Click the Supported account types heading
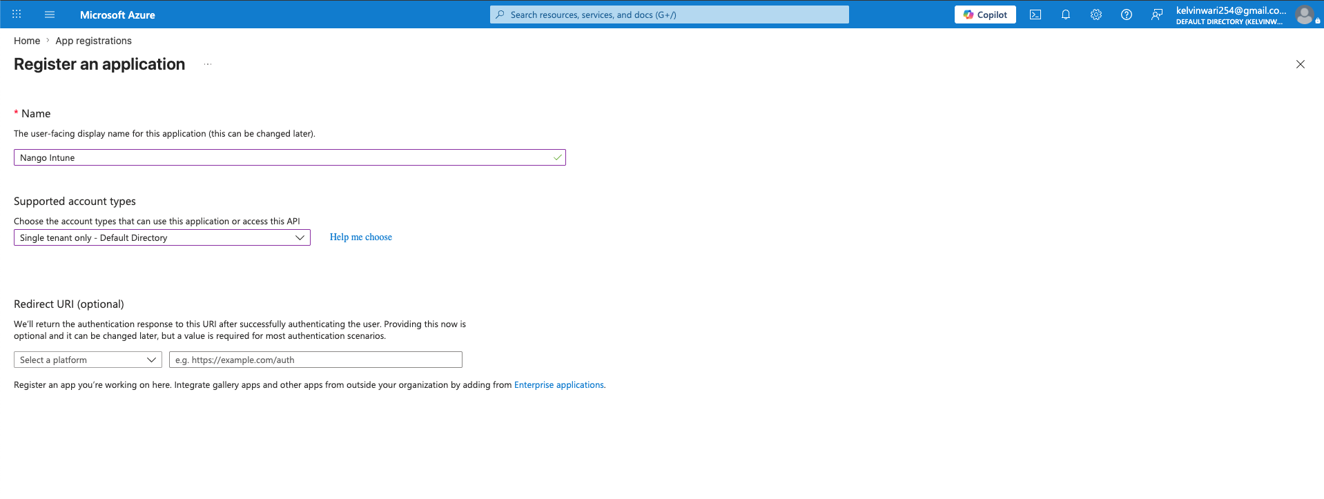Viewport: 1324px width, 499px height. pyautogui.click(x=75, y=201)
